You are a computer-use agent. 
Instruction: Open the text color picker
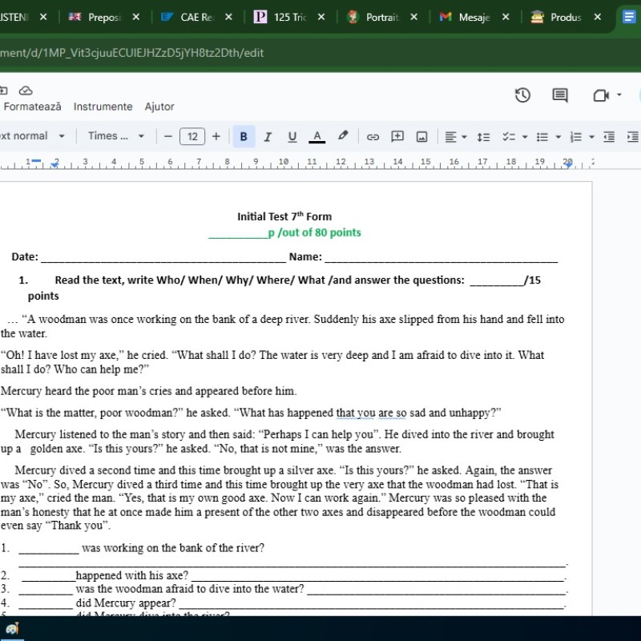coord(316,136)
